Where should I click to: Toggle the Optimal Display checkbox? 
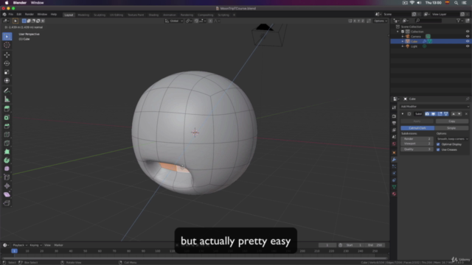click(438, 144)
